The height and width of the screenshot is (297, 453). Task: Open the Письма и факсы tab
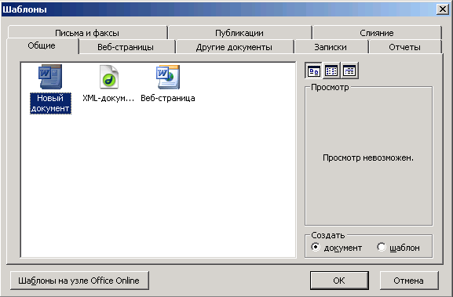87,33
